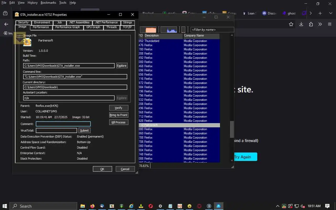Open the Lean browser tab
The width and height of the screenshot is (336, 210).
point(249,13)
